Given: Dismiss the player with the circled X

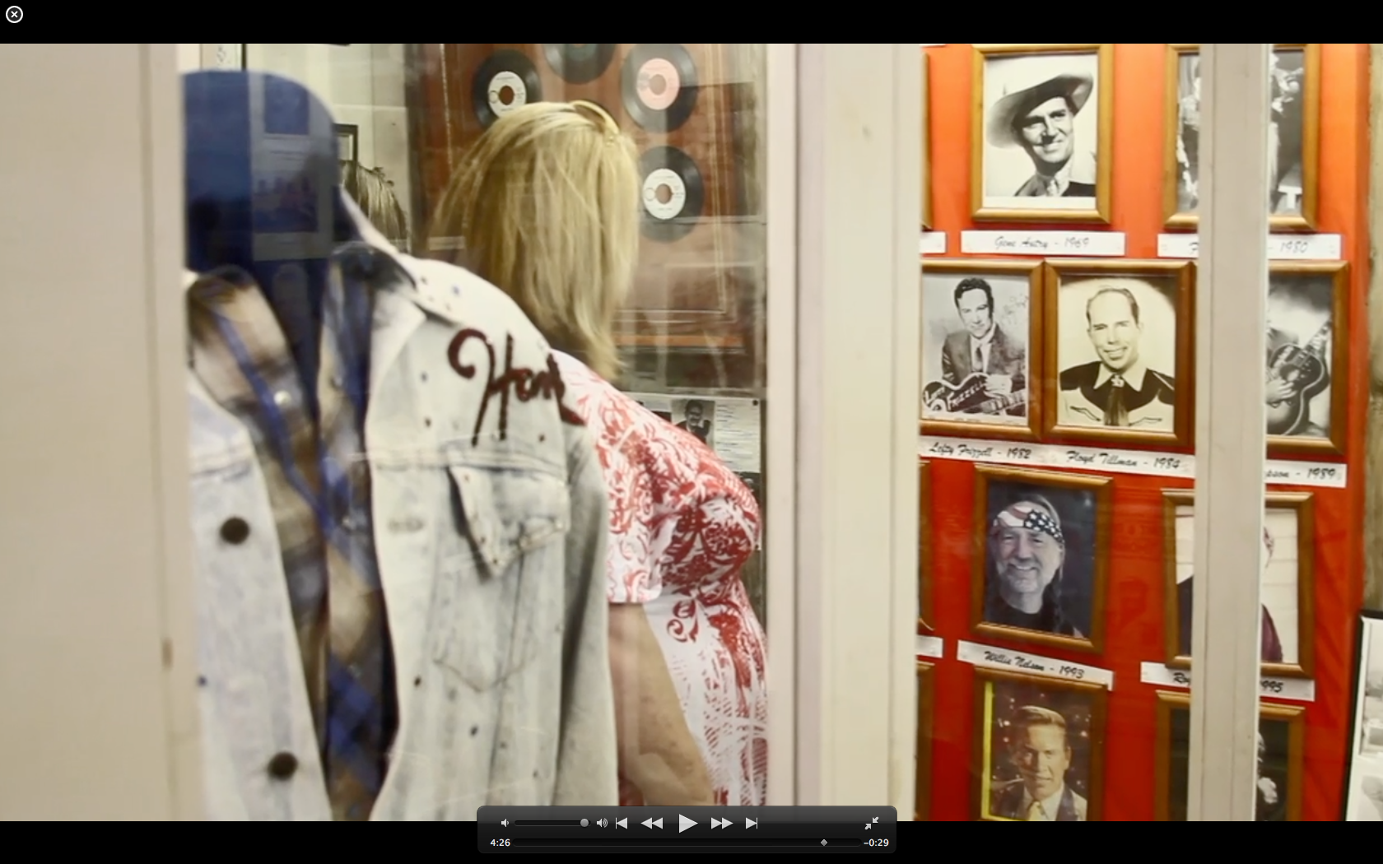Looking at the screenshot, I should [x=14, y=14].
